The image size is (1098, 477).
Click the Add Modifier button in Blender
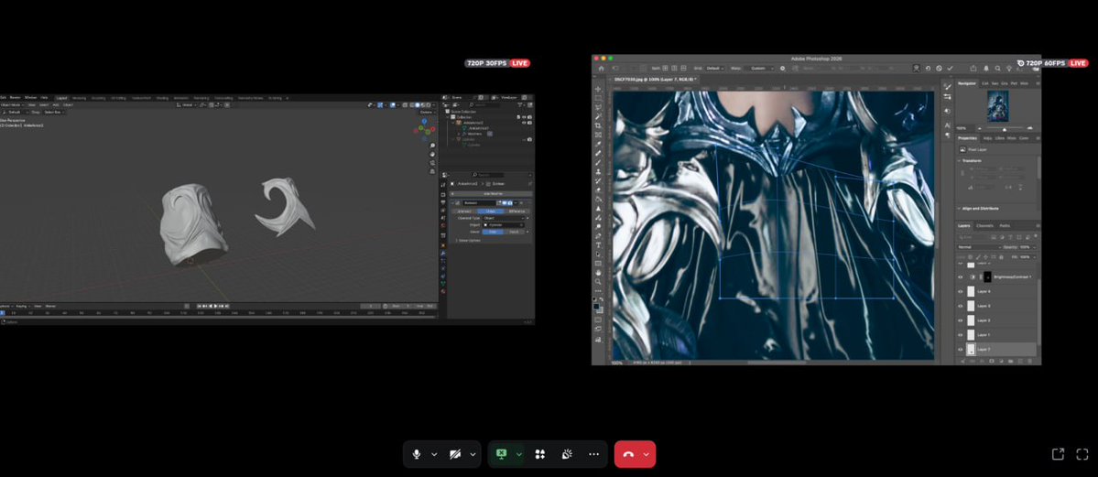491,193
